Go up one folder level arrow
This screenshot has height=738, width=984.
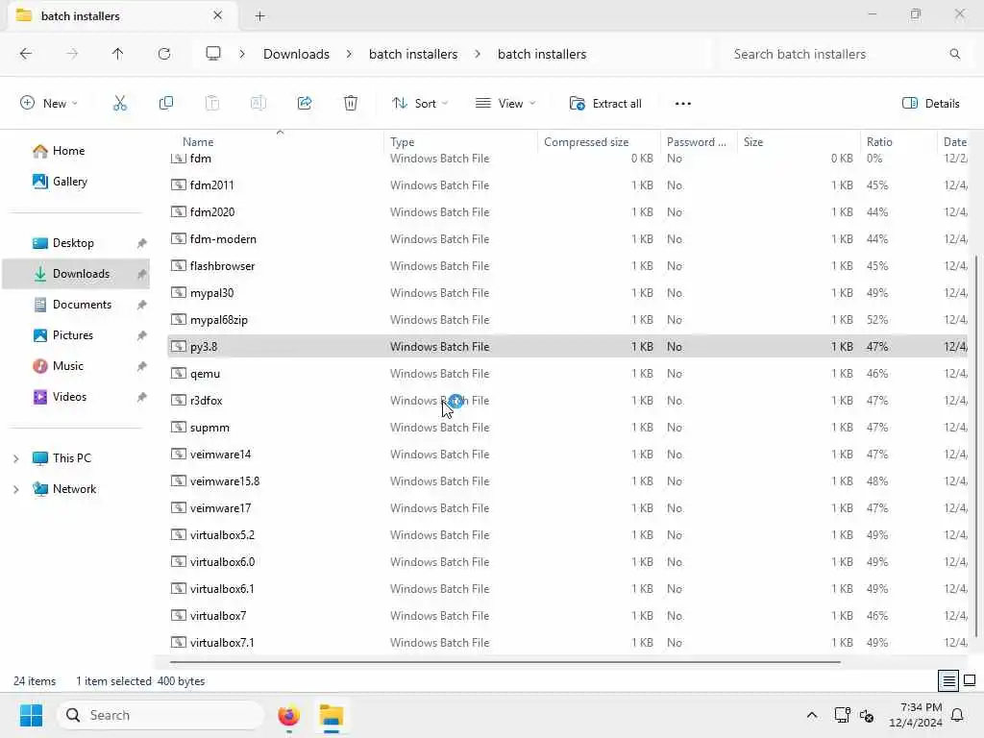click(x=117, y=54)
